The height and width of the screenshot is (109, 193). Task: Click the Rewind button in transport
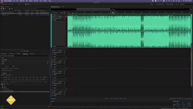tap(114, 98)
